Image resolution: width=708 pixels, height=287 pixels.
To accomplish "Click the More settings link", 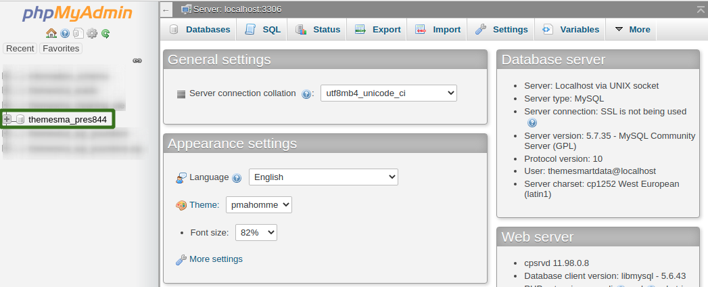I will click(x=216, y=259).
